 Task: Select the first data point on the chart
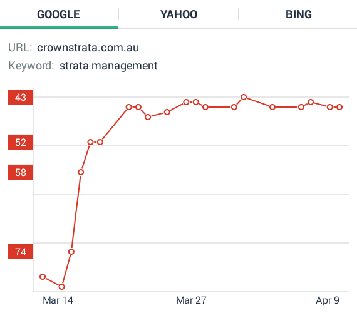[x=43, y=277]
